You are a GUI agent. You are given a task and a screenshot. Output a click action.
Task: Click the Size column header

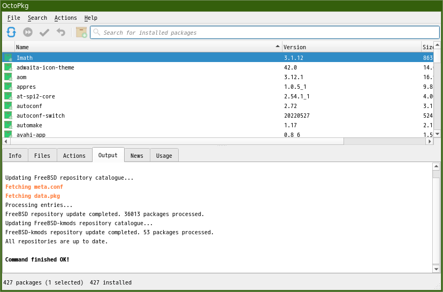[x=427, y=47]
